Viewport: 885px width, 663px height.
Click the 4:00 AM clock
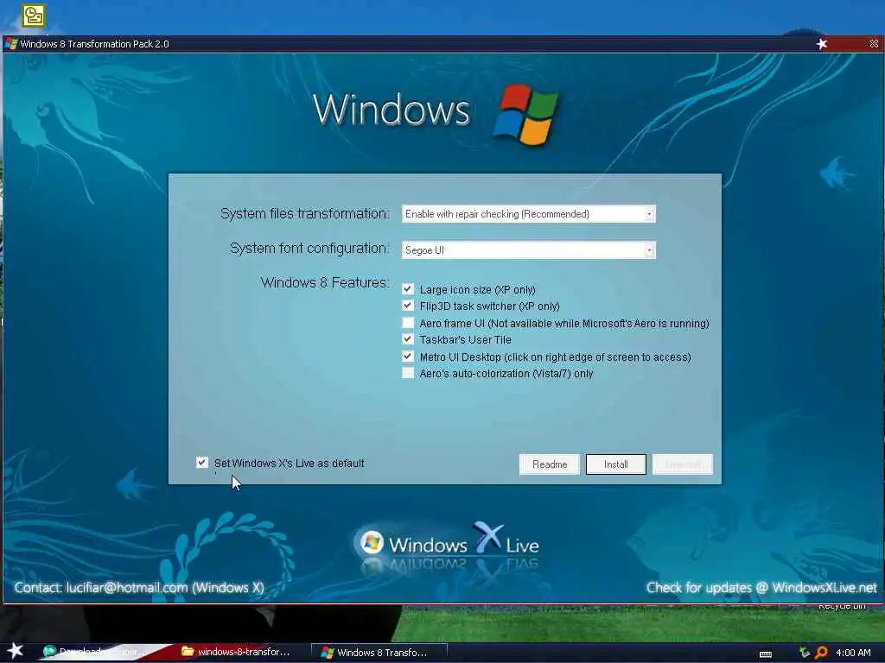853,653
